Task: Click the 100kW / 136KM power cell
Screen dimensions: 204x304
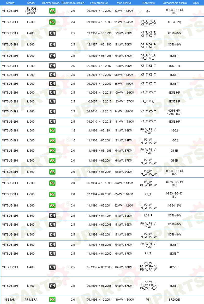Action: 124,93
